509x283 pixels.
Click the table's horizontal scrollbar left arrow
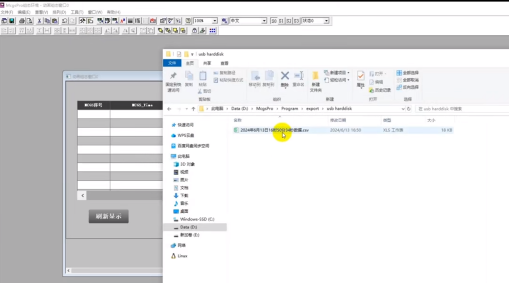83,196
